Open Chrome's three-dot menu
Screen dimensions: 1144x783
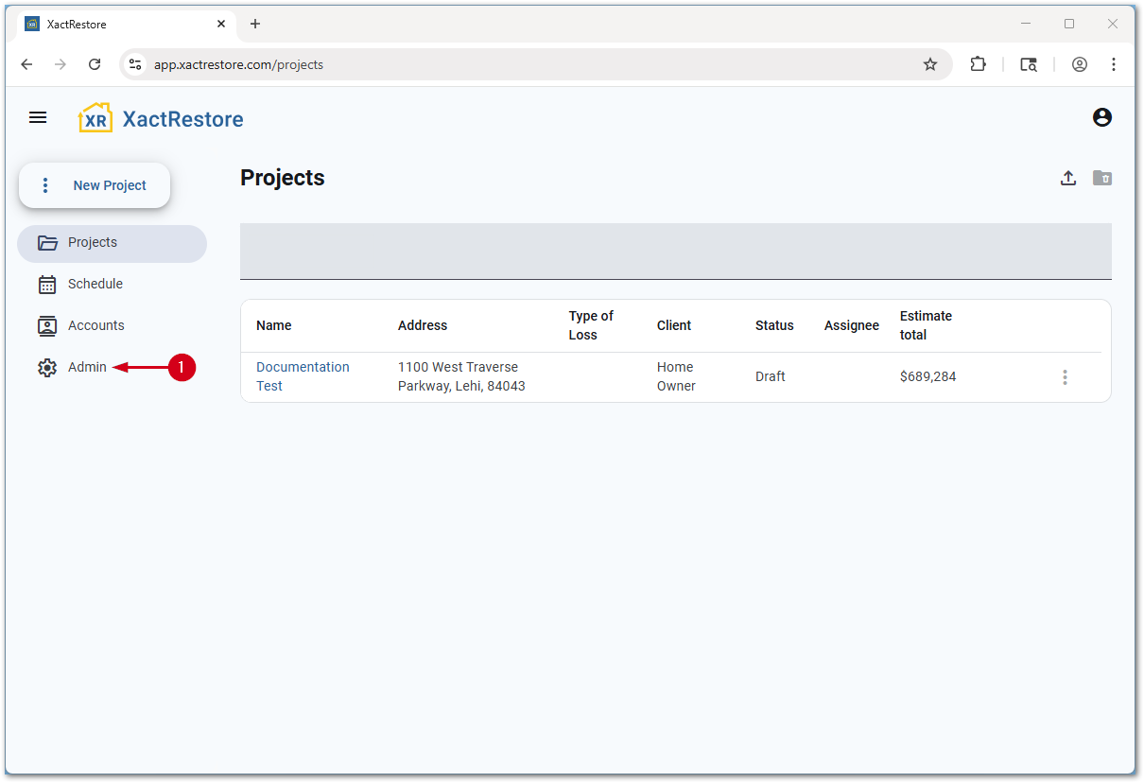click(1114, 64)
